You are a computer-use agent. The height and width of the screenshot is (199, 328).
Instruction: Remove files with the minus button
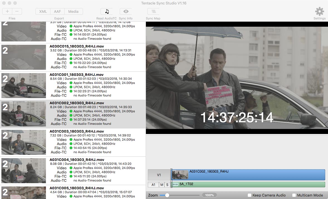(x=17, y=11)
